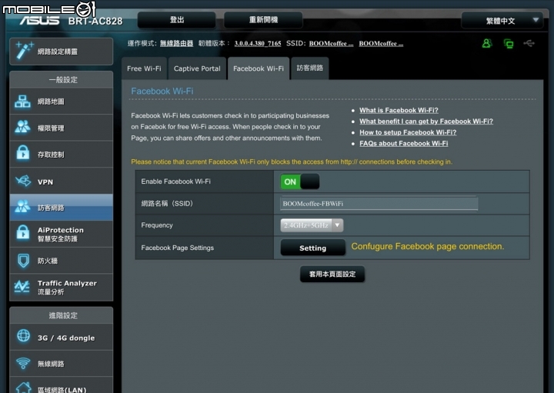Screen dimensions: 554x393
Task: Click the 3G / 4G dongle globe icon
Action: click(23, 335)
